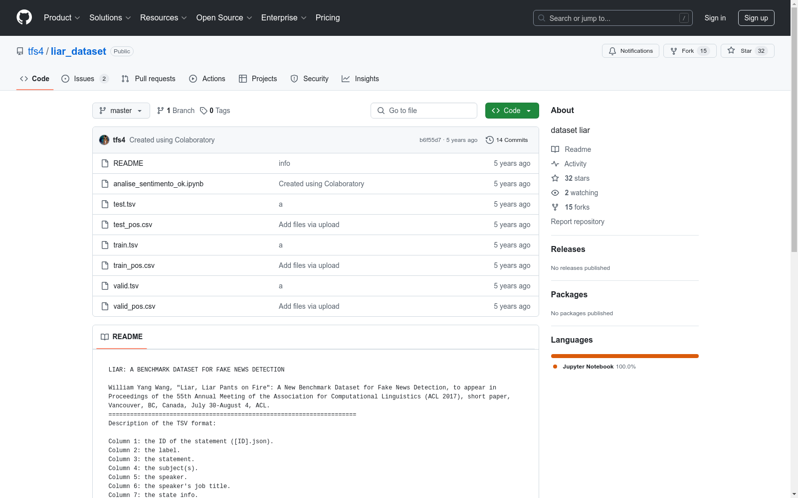Click the orange Jupyter Notebook language bar

click(x=624, y=356)
